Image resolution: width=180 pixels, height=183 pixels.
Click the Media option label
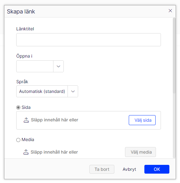tap(28, 140)
